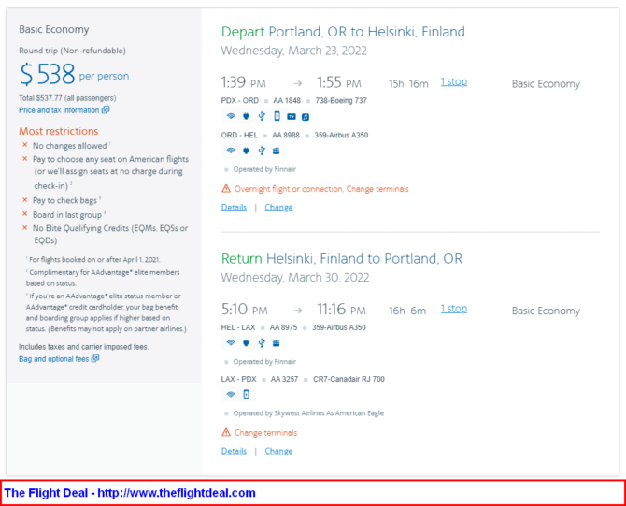Change the Portland to Helsinki departing flight

point(278,208)
